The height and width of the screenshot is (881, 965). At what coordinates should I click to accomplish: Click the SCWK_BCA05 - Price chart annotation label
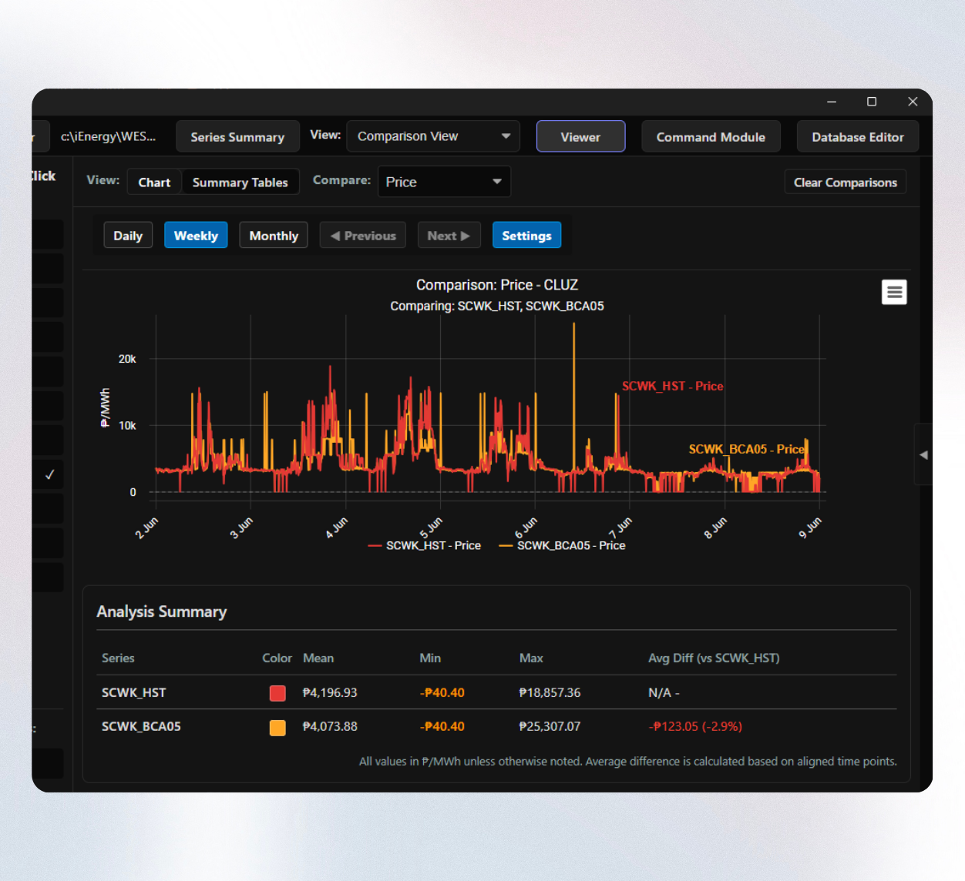click(x=746, y=449)
